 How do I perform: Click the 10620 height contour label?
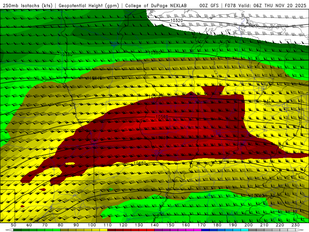pyautogui.click(x=161, y=138)
